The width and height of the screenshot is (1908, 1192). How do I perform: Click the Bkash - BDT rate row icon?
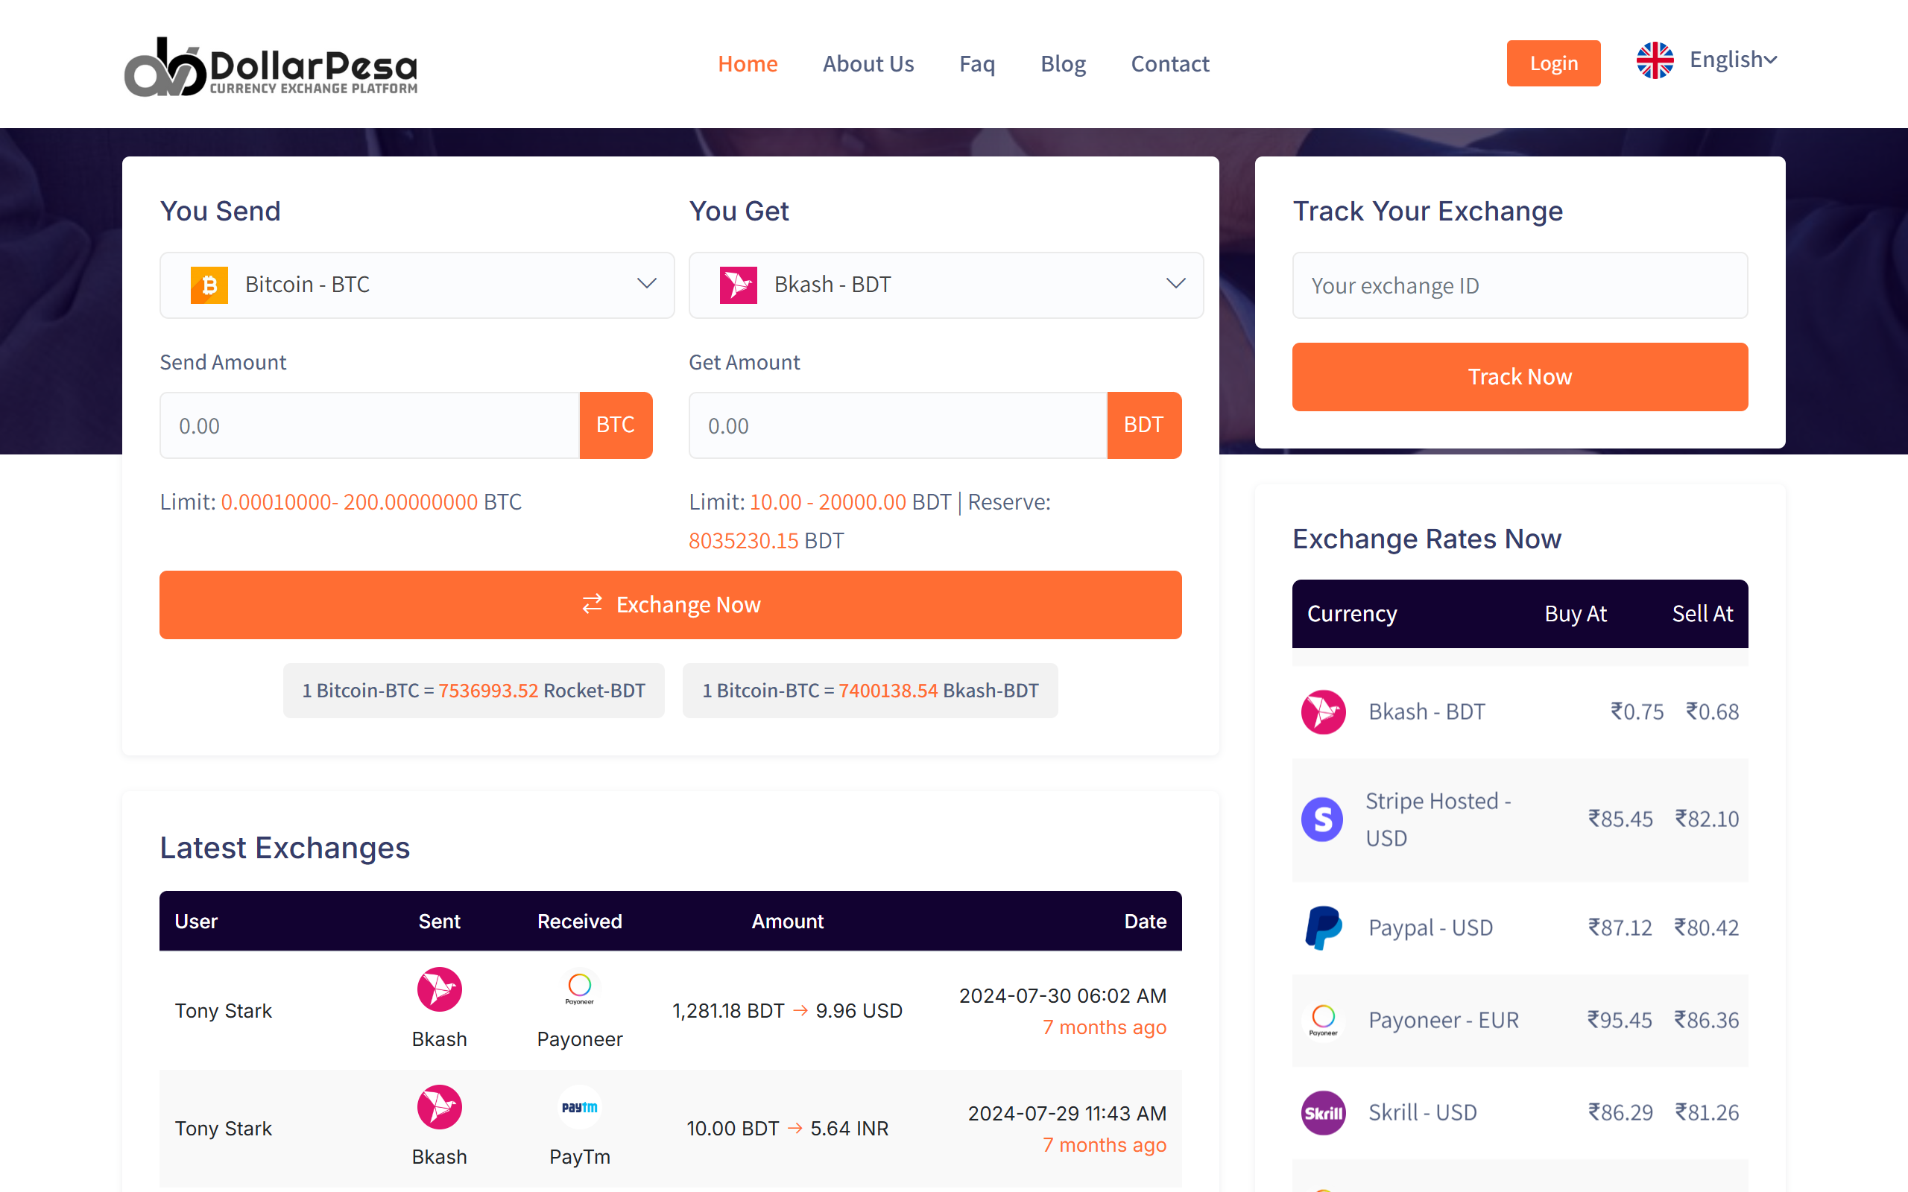point(1323,712)
